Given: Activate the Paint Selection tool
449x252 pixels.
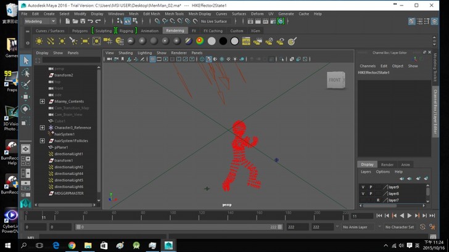Looking at the screenshot, I should coord(25,85).
